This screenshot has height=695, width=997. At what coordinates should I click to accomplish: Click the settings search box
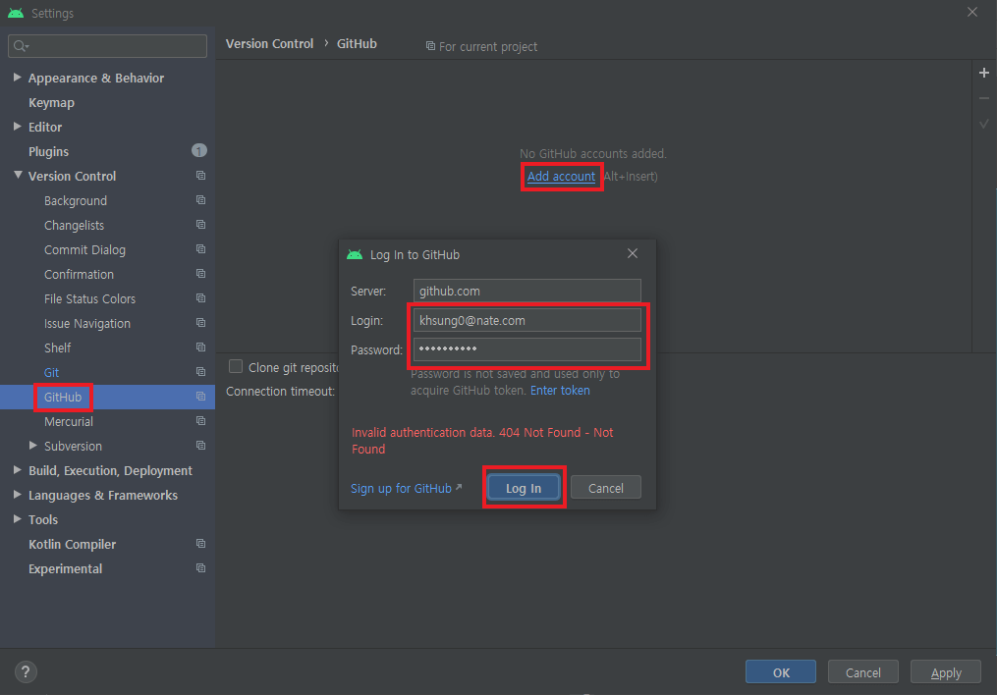click(107, 46)
